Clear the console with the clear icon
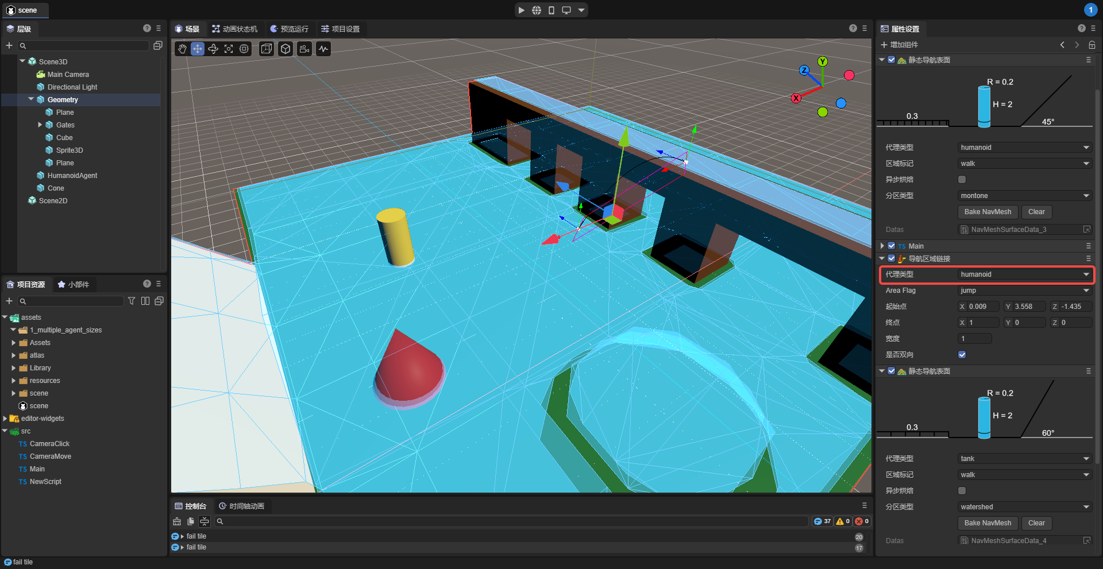This screenshot has width=1103, height=569. [x=177, y=521]
